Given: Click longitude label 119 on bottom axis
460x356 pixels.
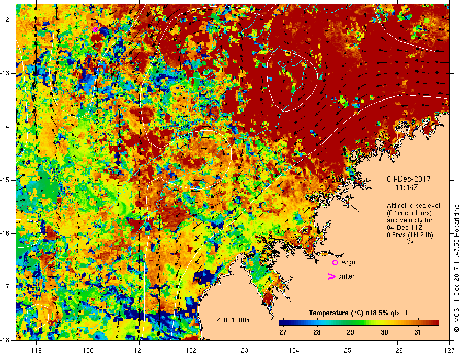Looking at the screenshot, I should coord(37,350).
